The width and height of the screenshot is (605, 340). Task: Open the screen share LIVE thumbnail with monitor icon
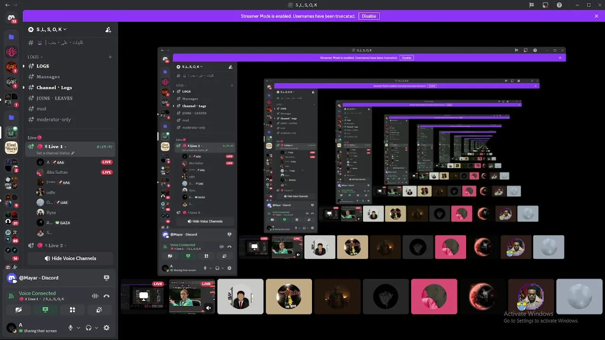coord(144,297)
